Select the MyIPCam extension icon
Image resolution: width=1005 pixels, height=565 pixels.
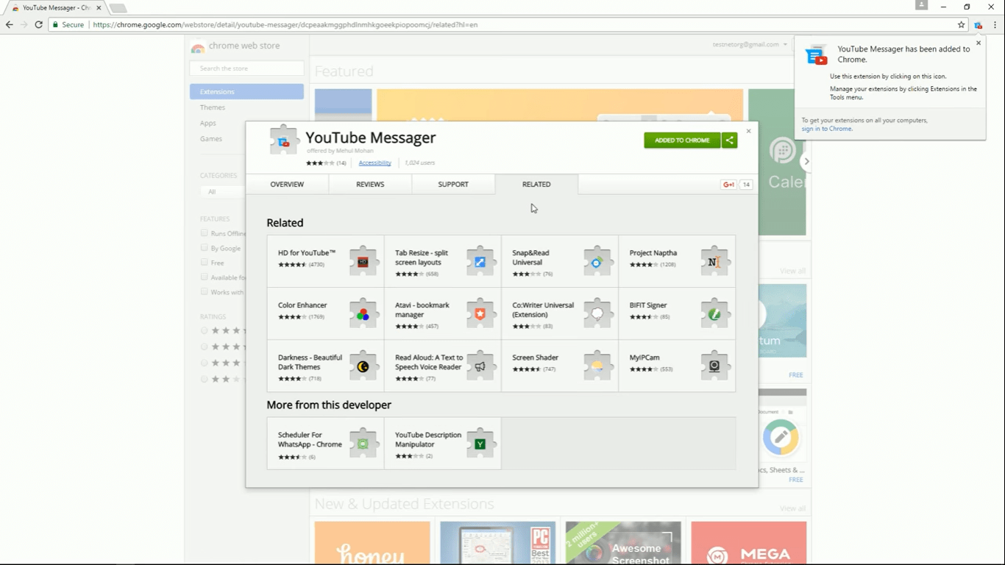click(714, 366)
